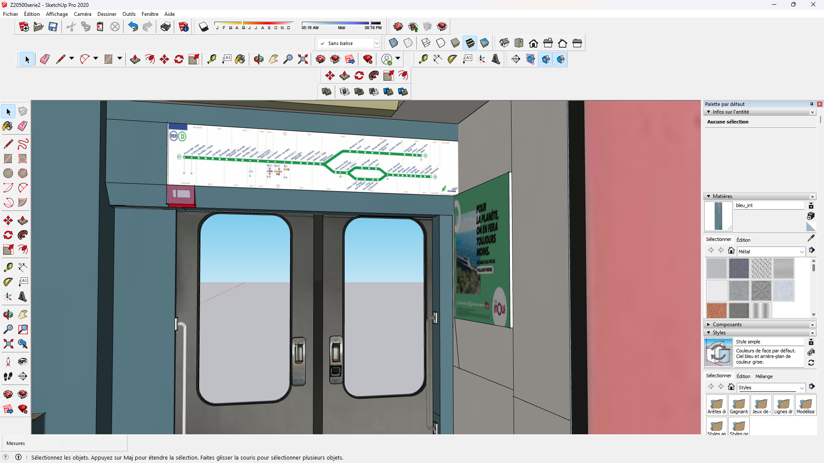Pin the Palette par défaut tray
This screenshot has height=463, width=824.
click(812, 104)
